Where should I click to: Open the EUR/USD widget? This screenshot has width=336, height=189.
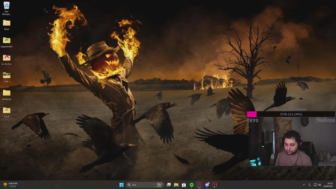10,185
